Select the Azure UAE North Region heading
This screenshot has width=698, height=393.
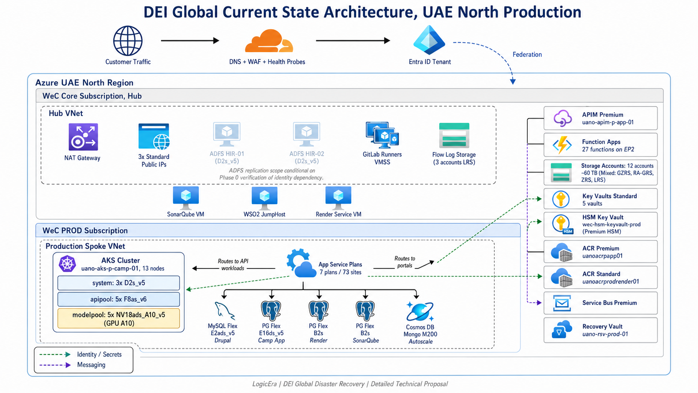coord(84,83)
